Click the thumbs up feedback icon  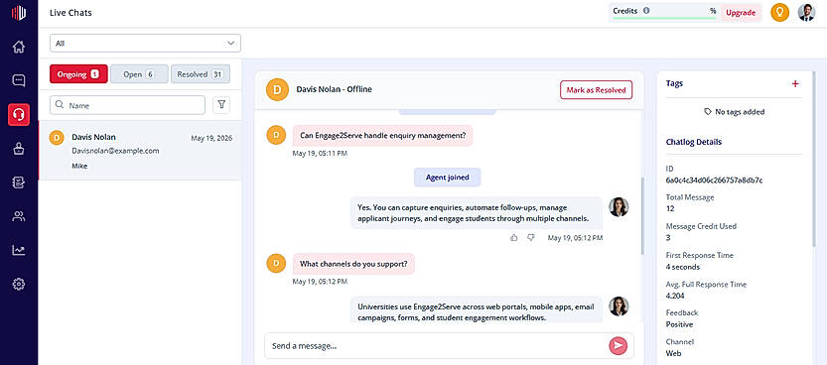click(x=513, y=238)
